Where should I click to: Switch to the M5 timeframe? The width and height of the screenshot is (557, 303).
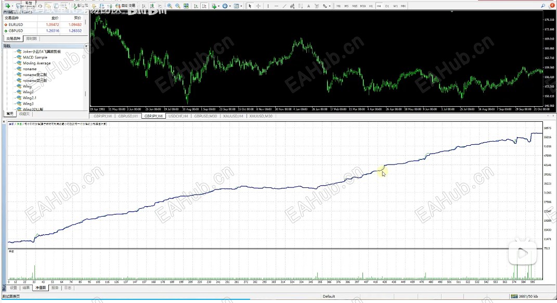[x=346, y=6]
